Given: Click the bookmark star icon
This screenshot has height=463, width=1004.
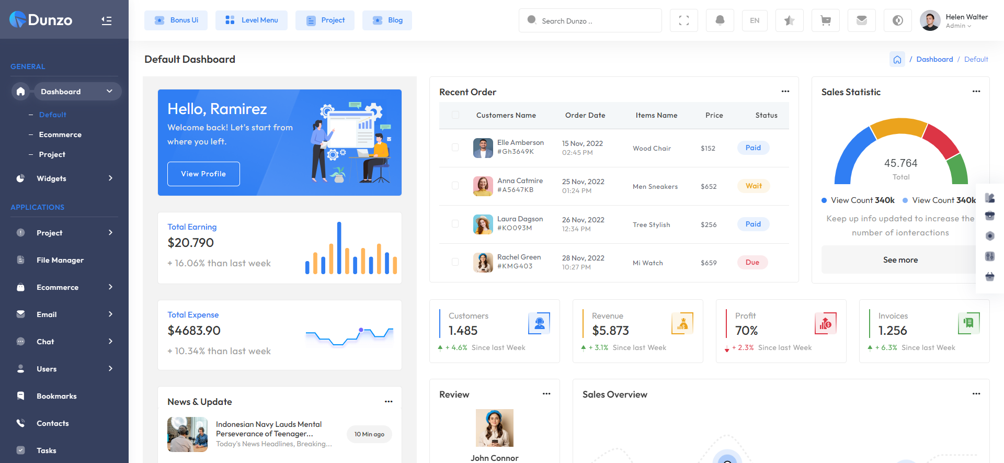Looking at the screenshot, I should tap(789, 21).
